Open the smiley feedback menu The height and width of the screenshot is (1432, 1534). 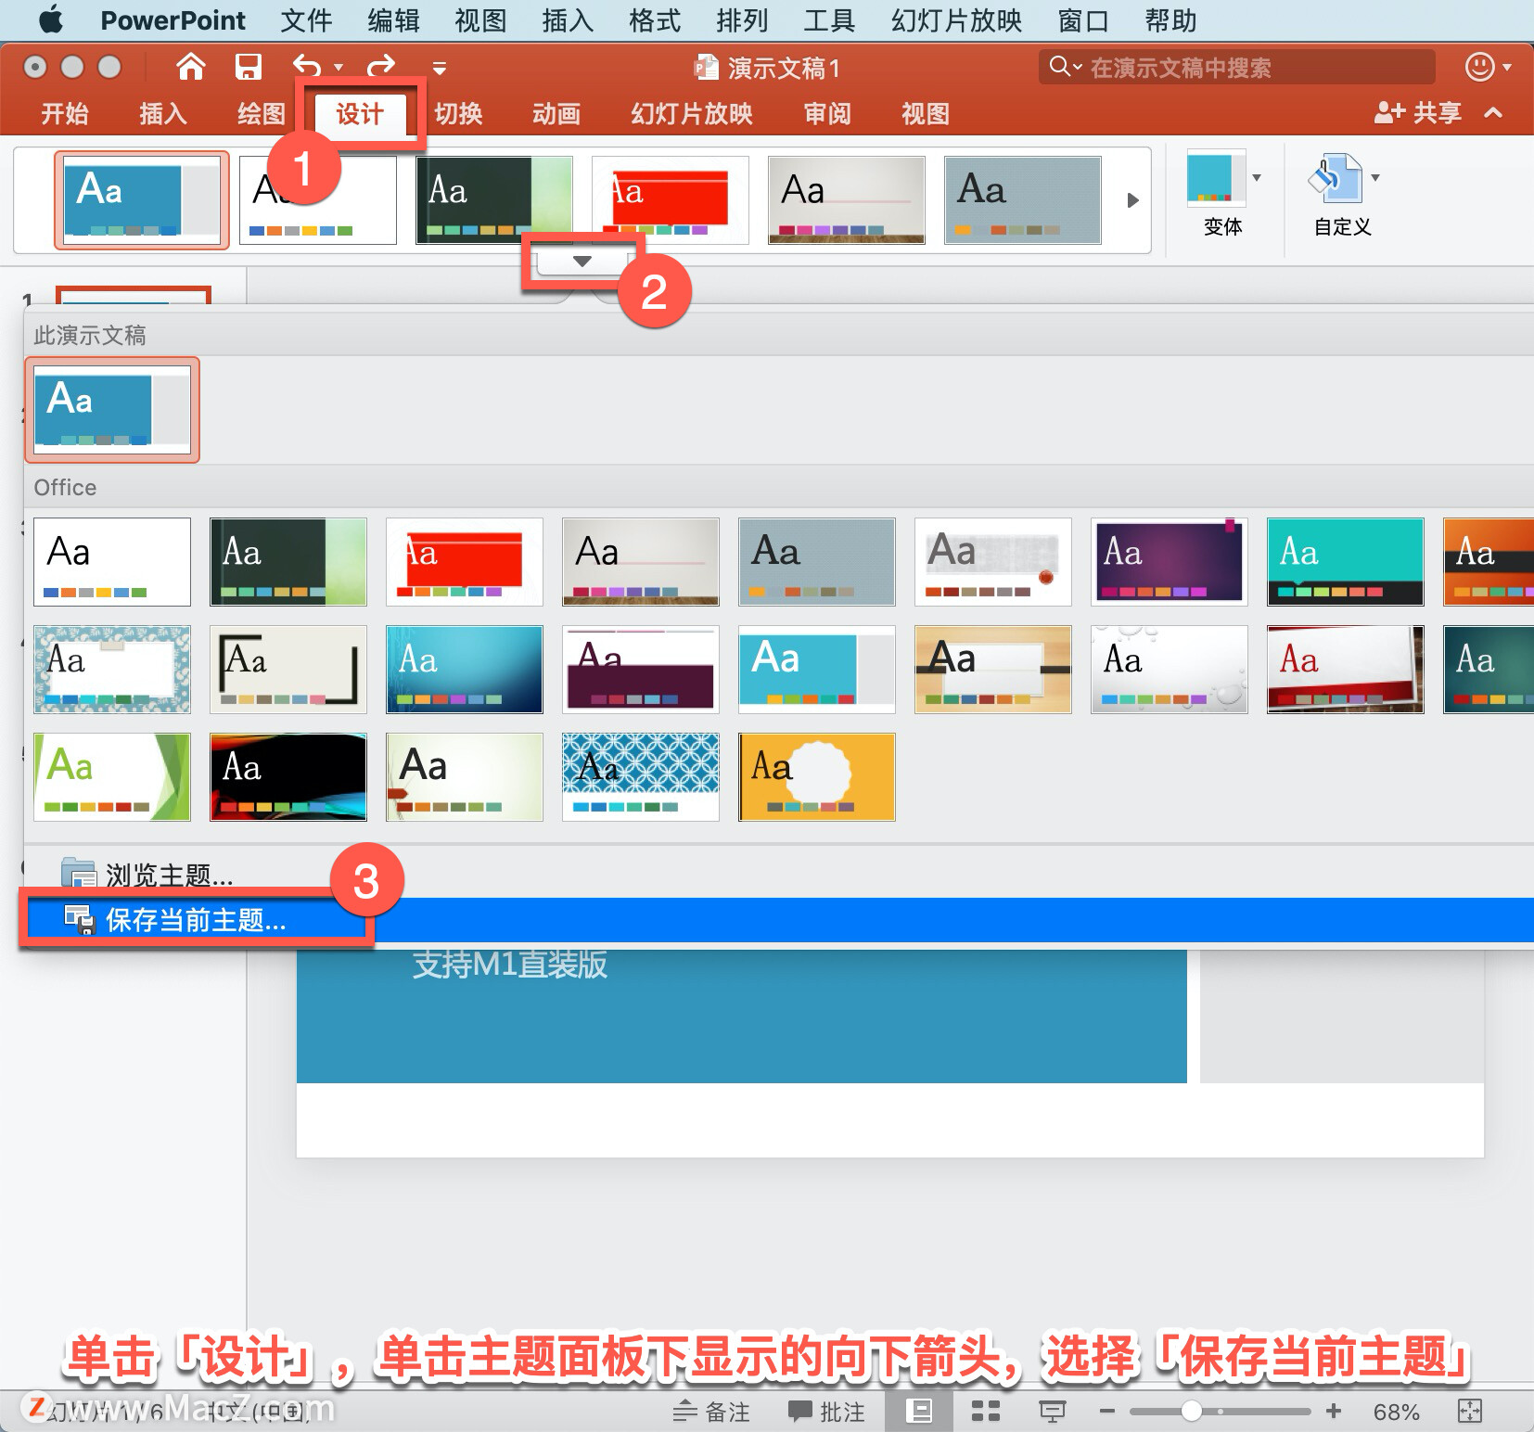click(x=1488, y=67)
